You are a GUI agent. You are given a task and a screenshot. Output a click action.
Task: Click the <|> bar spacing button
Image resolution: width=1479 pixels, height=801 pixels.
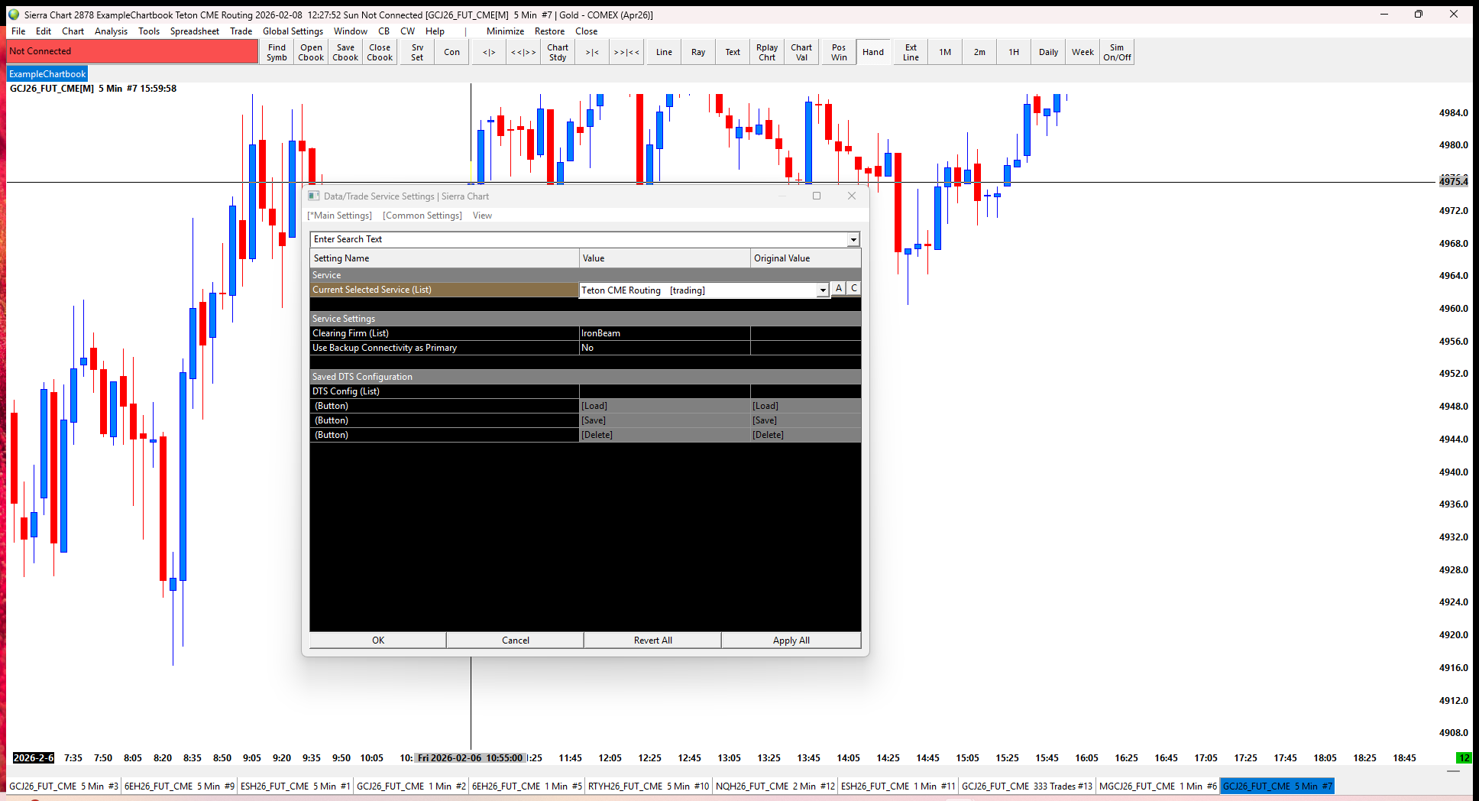coord(489,52)
